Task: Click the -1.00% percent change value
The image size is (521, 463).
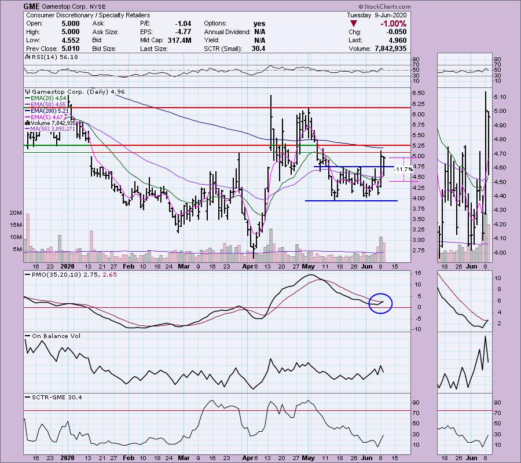Action: 394,24
